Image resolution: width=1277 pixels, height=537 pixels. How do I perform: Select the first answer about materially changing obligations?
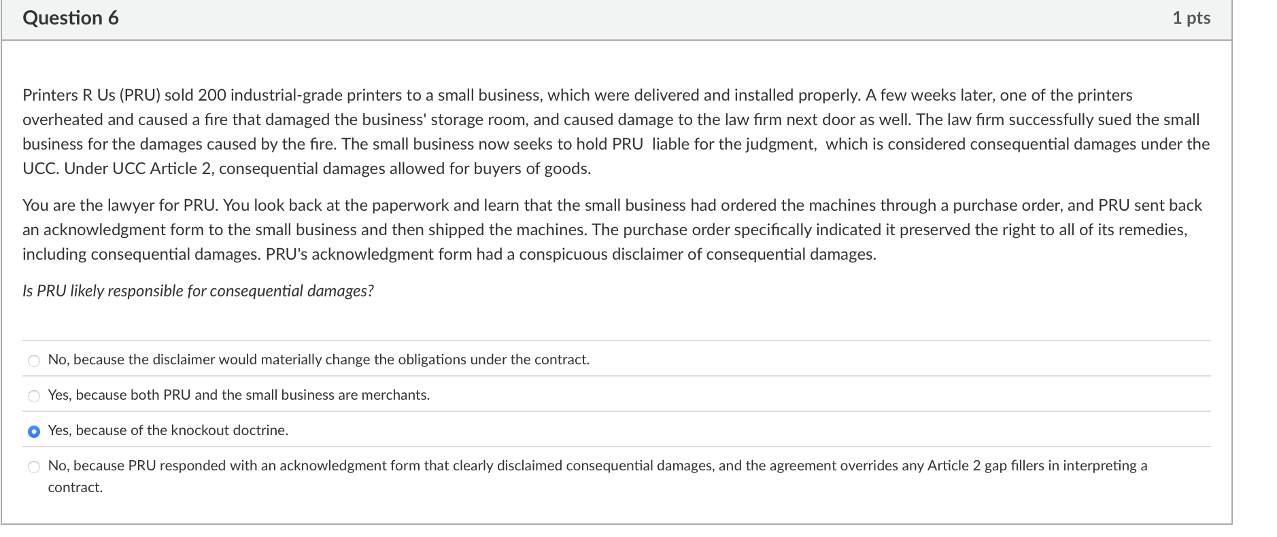[319, 360]
